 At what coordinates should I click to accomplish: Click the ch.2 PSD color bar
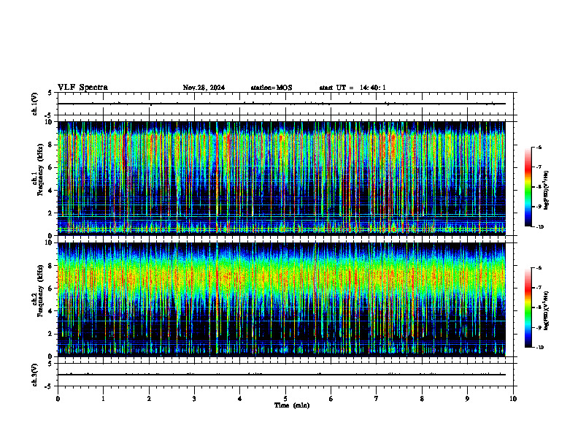(x=528, y=307)
